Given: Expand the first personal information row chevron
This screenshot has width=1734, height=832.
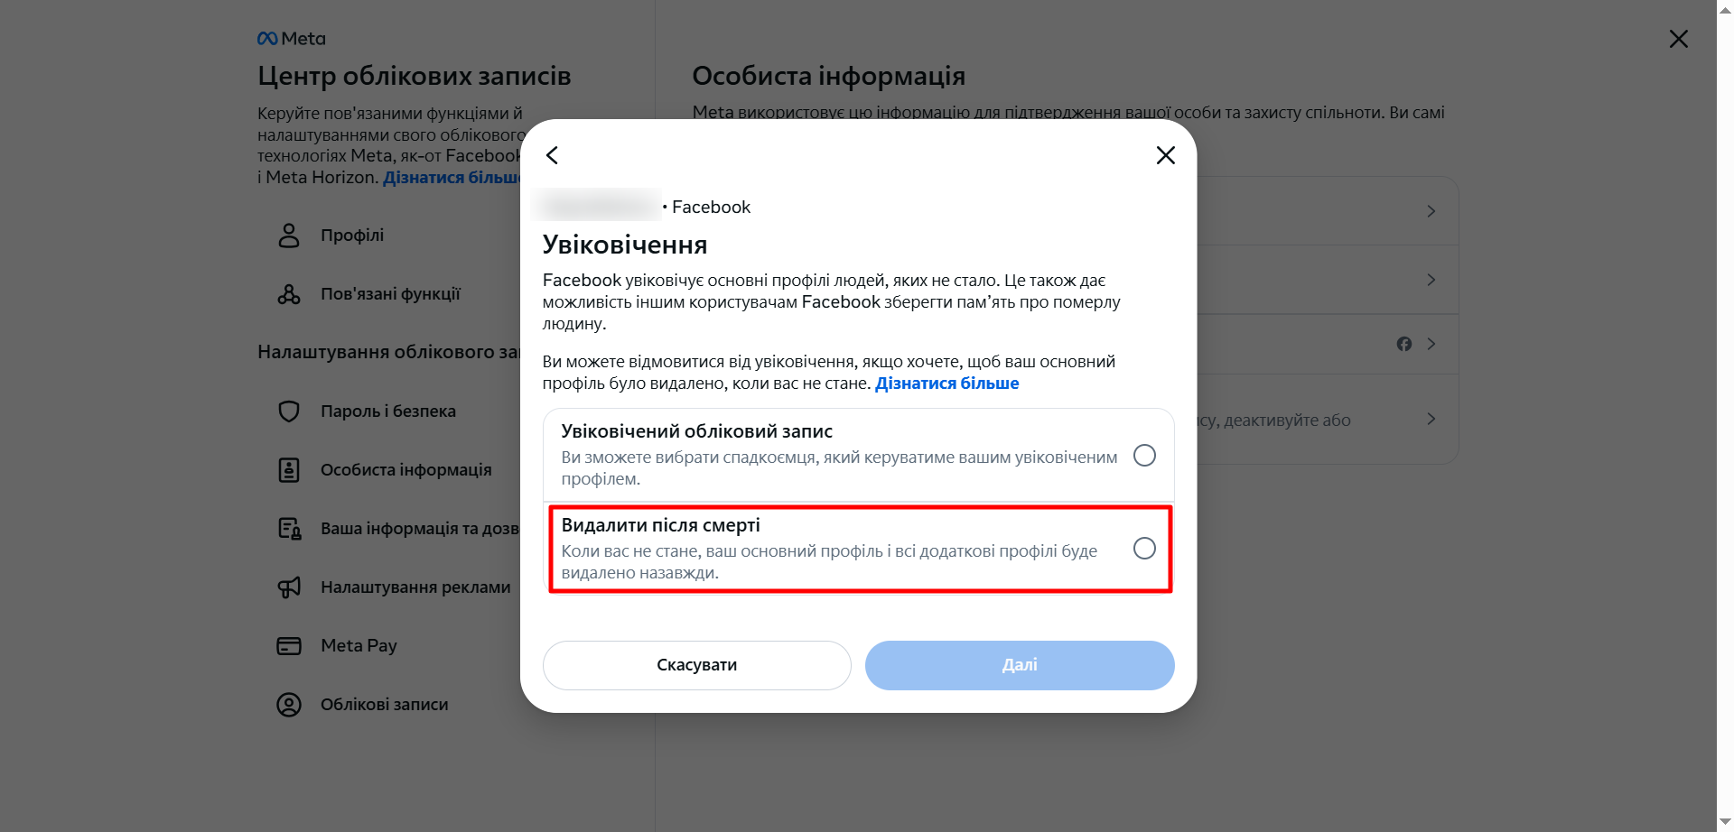Looking at the screenshot, I should tap(1431, 211).
